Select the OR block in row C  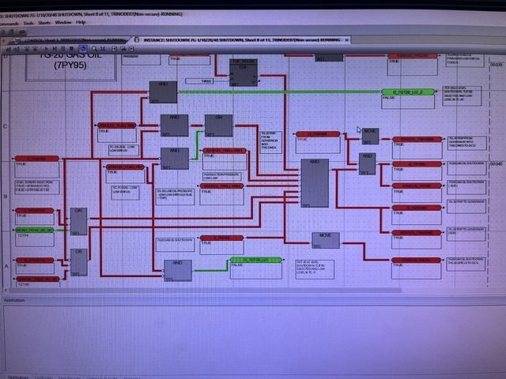[218, 126]
